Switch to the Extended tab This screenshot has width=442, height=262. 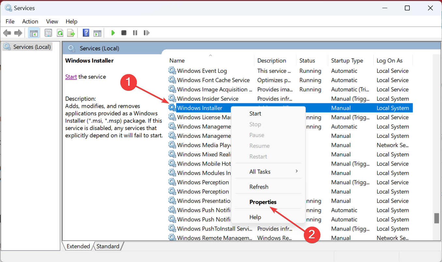coord(78,246)
